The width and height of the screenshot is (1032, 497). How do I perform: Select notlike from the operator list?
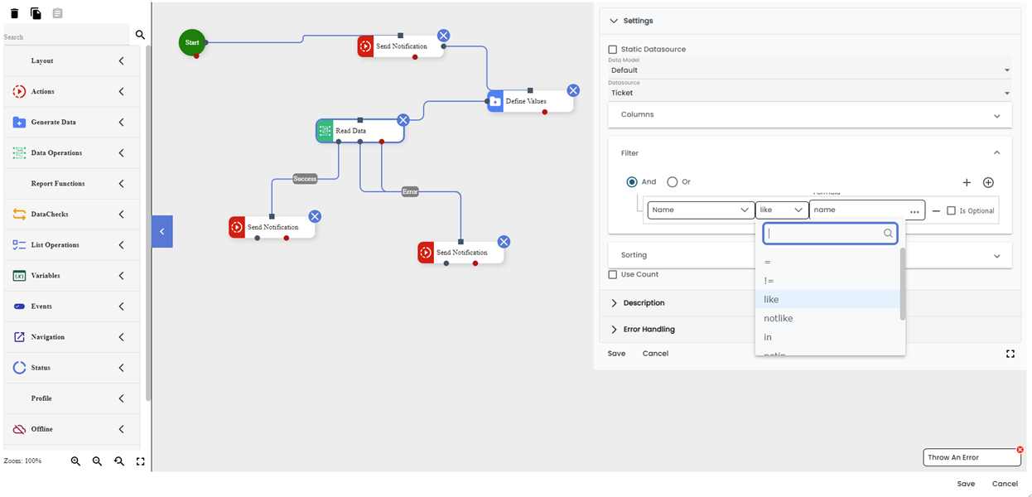click(x=779, y=318)
